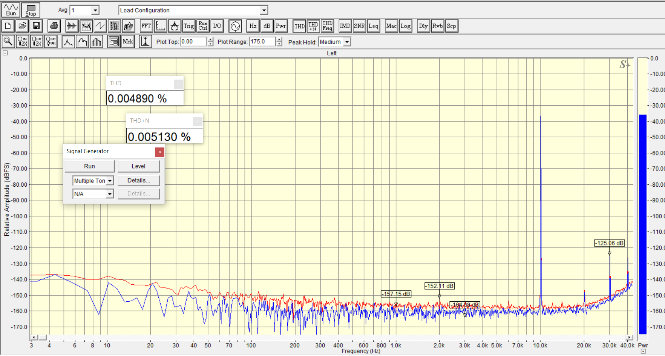Toggle the dB peak amplitude display

point(267,26)
